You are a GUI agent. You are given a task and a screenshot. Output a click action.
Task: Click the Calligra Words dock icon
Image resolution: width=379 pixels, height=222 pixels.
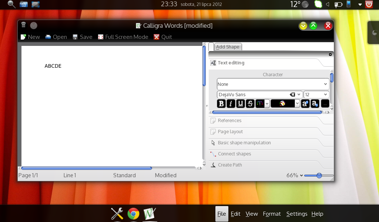click(x=150, y=214)
